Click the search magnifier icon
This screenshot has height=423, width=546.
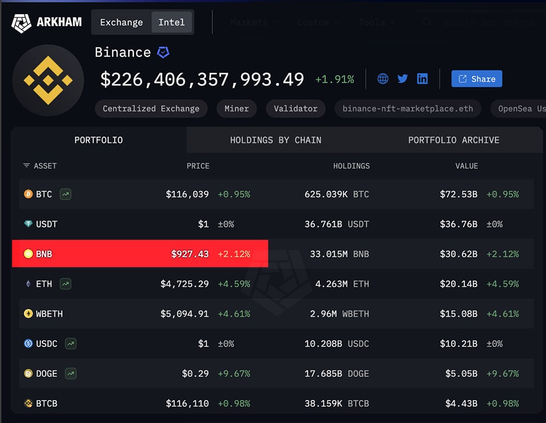point(426,22)
